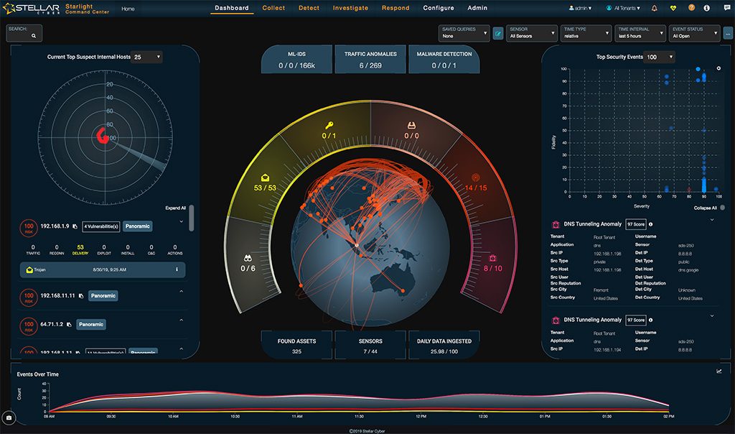Switch to the Investigate tab

(350, 8)
